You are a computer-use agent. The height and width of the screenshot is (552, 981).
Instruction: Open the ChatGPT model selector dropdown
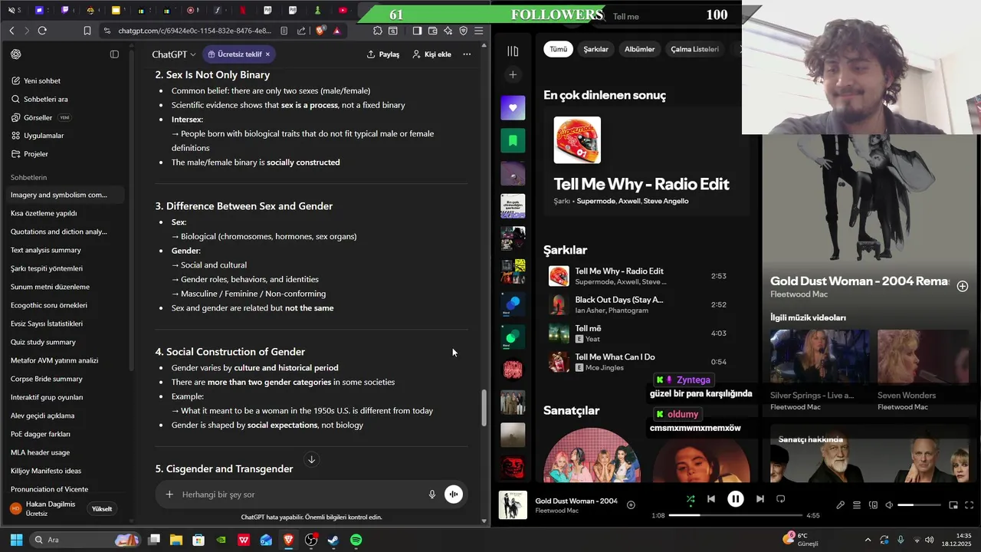coord(174,54)
